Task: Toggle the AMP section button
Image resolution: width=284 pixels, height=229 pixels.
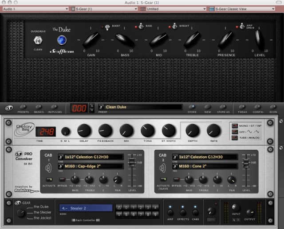Action: 170,213
